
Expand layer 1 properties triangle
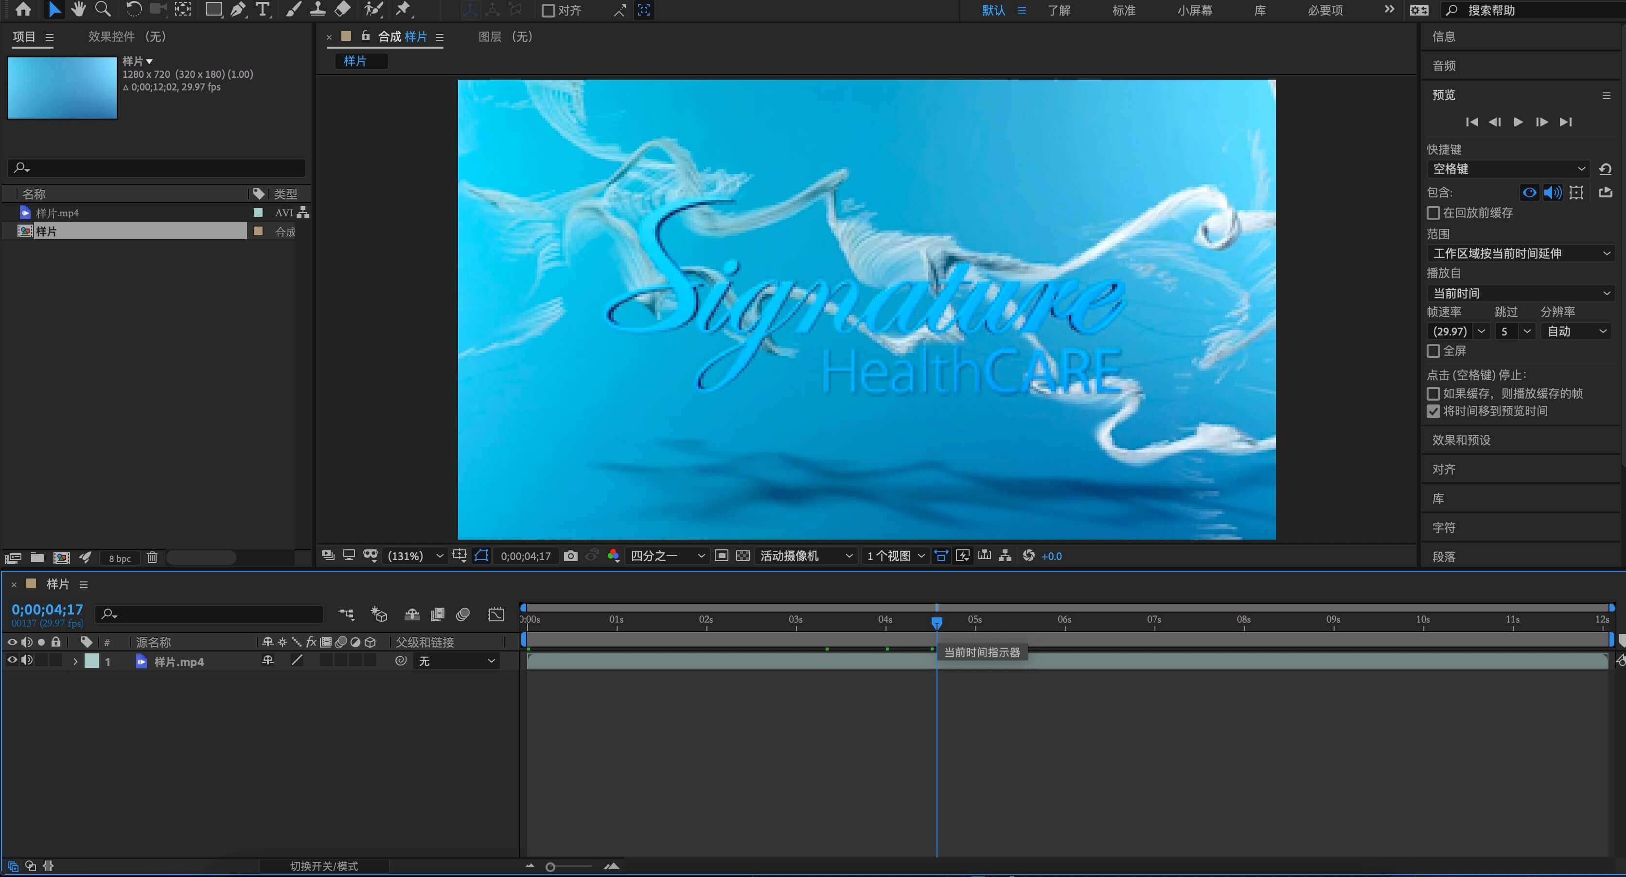click(75, 662)
